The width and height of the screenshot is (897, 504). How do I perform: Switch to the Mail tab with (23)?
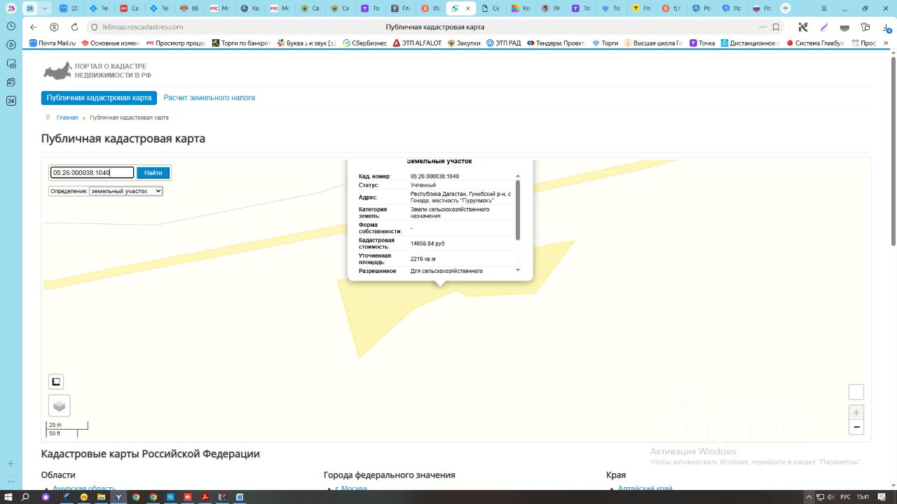[69, 8]
